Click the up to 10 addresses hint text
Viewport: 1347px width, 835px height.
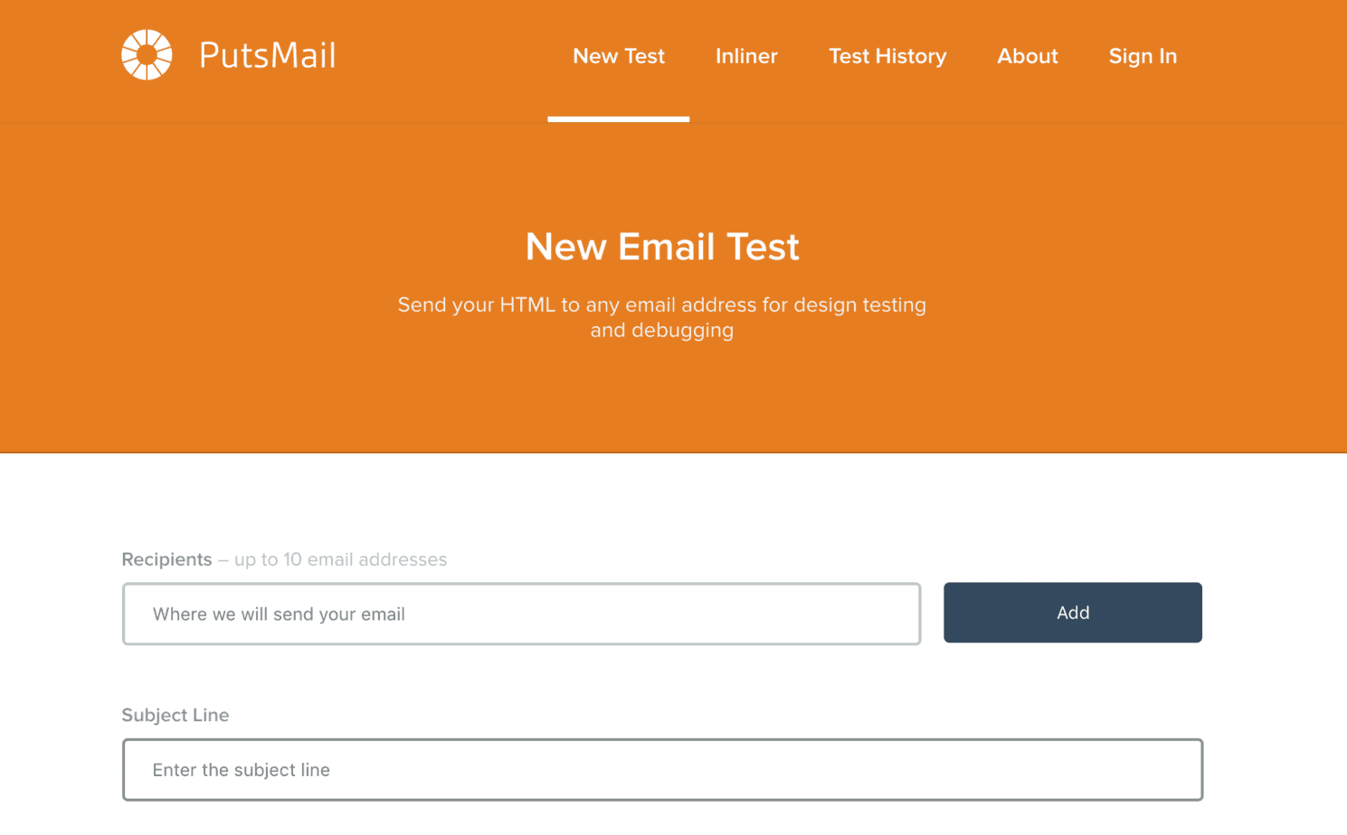pos(338,559)
